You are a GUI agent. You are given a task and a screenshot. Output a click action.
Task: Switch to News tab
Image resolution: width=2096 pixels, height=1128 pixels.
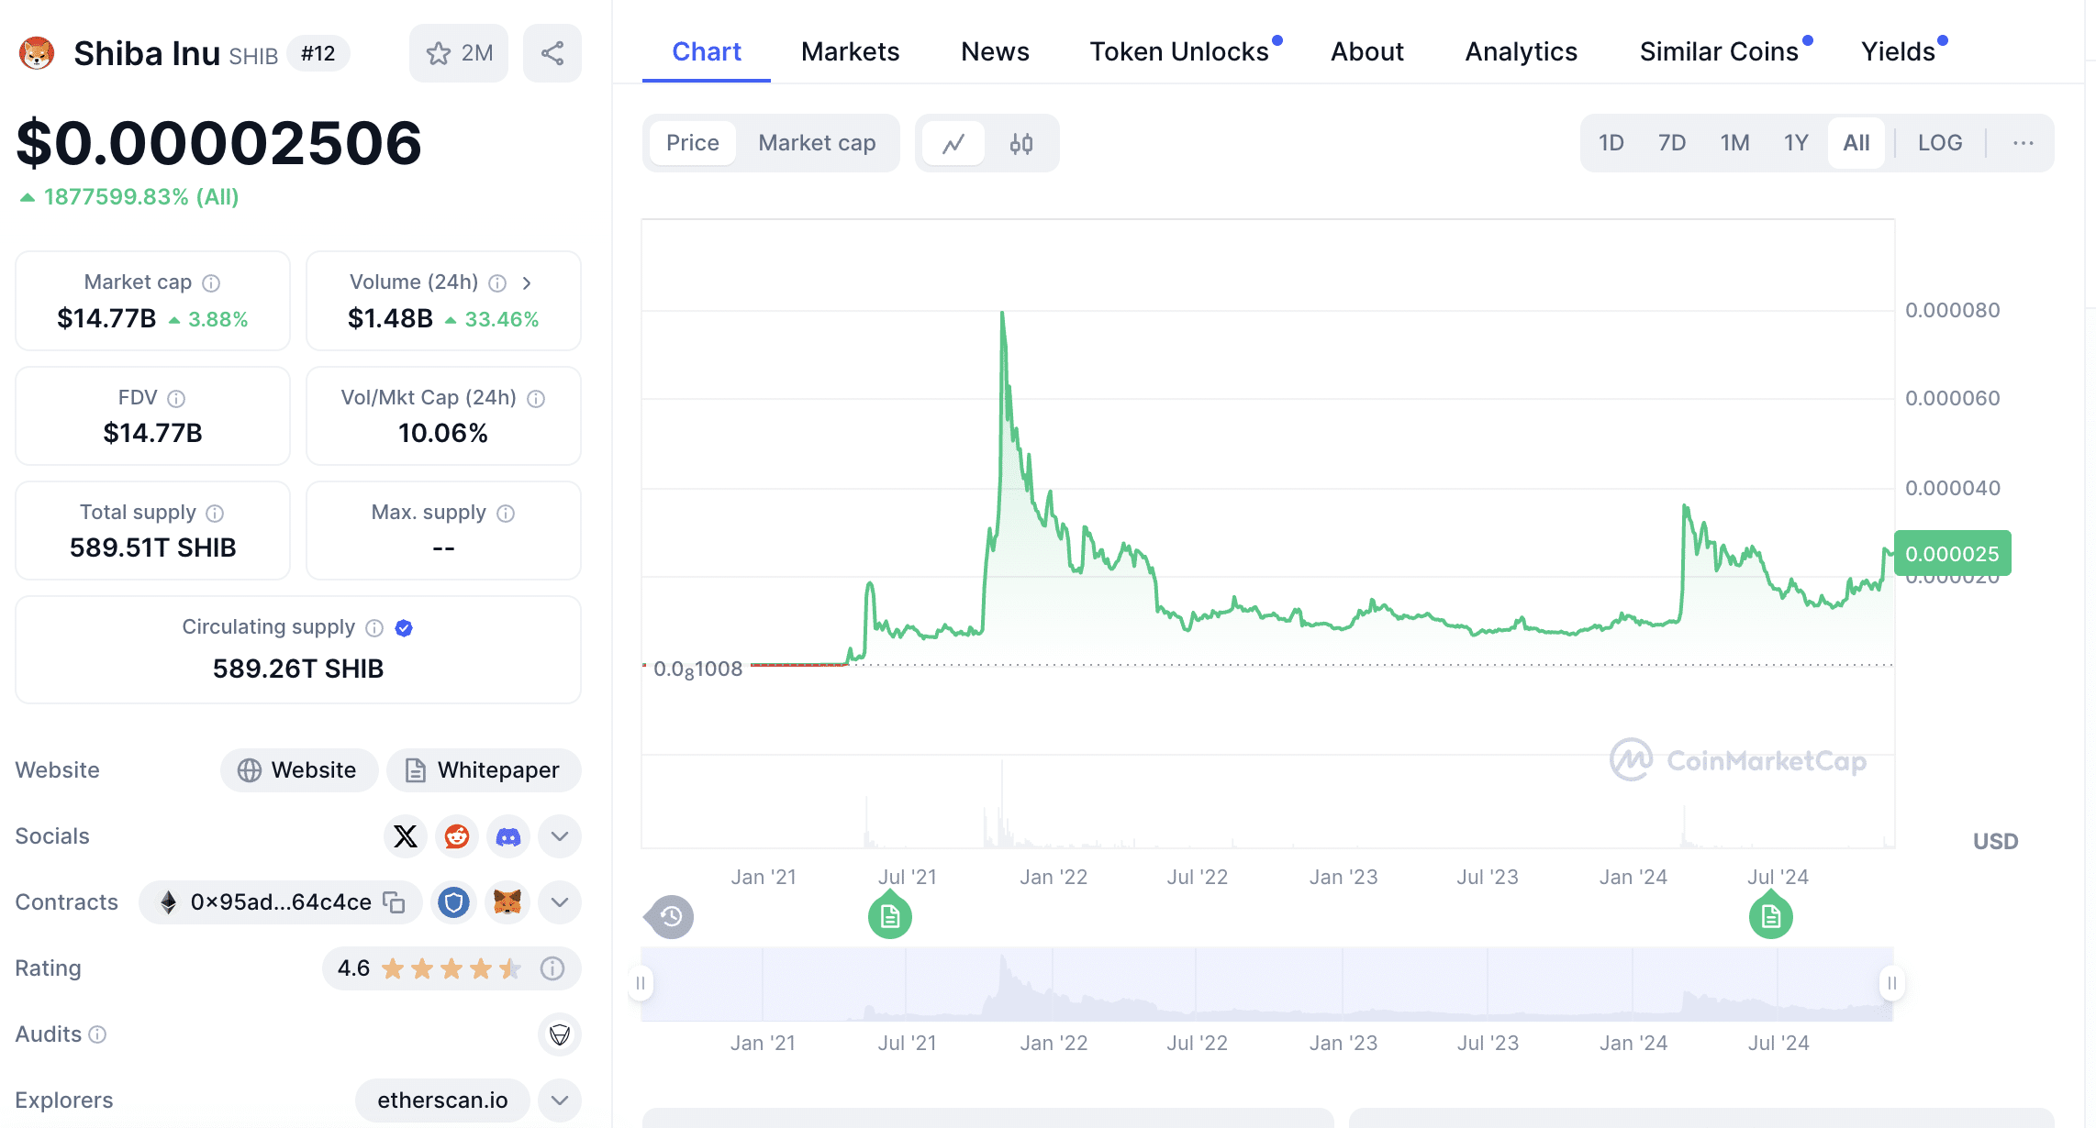tap(995, 51)
